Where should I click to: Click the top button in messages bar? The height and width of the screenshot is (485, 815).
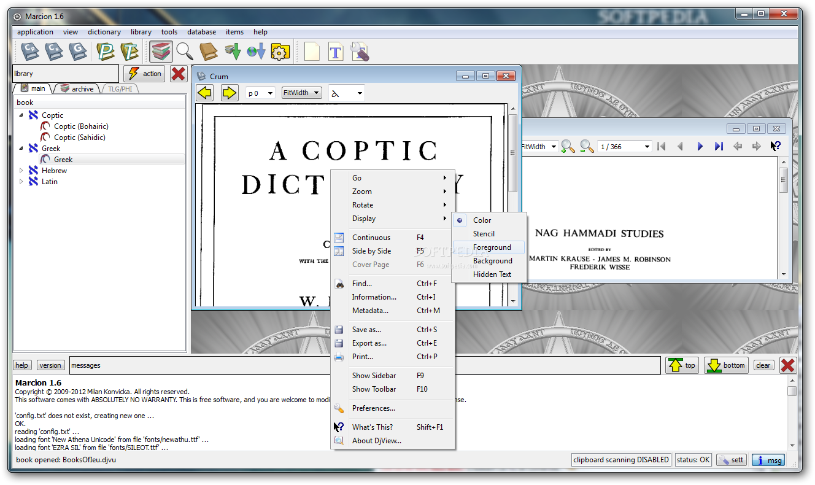click(x=682, y=365)
